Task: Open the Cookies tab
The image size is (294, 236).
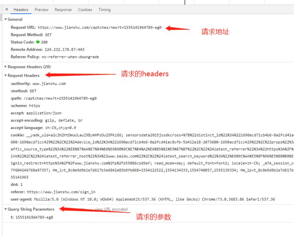Action: [85, 10]
